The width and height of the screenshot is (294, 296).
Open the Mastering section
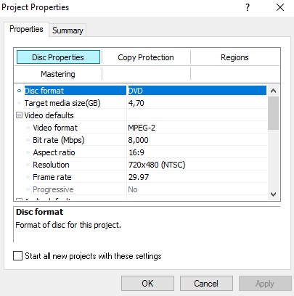[58, 74]
